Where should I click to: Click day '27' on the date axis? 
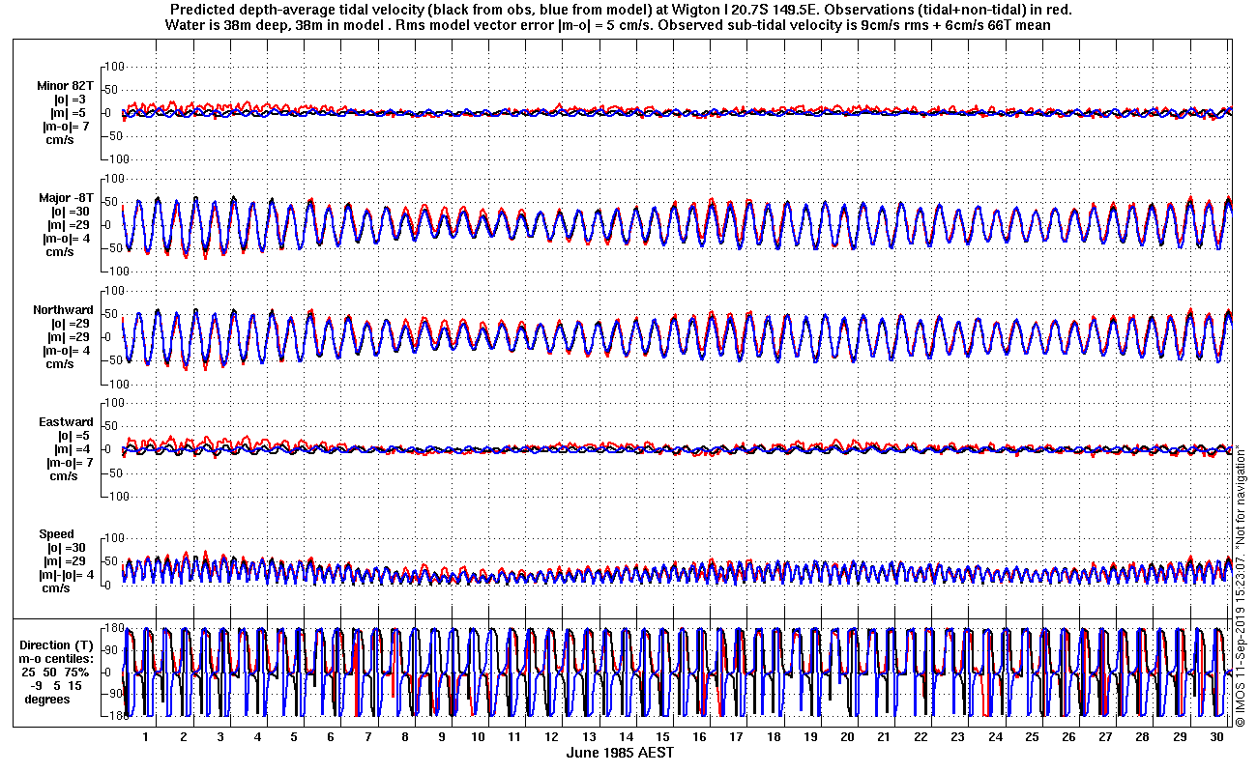click(x=1105, y=737)
